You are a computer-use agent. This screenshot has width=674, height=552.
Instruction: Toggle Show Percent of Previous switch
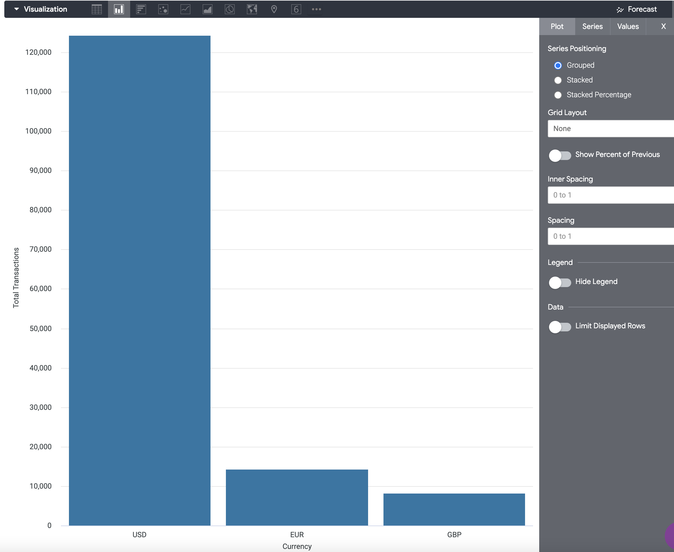pos(560,155)
